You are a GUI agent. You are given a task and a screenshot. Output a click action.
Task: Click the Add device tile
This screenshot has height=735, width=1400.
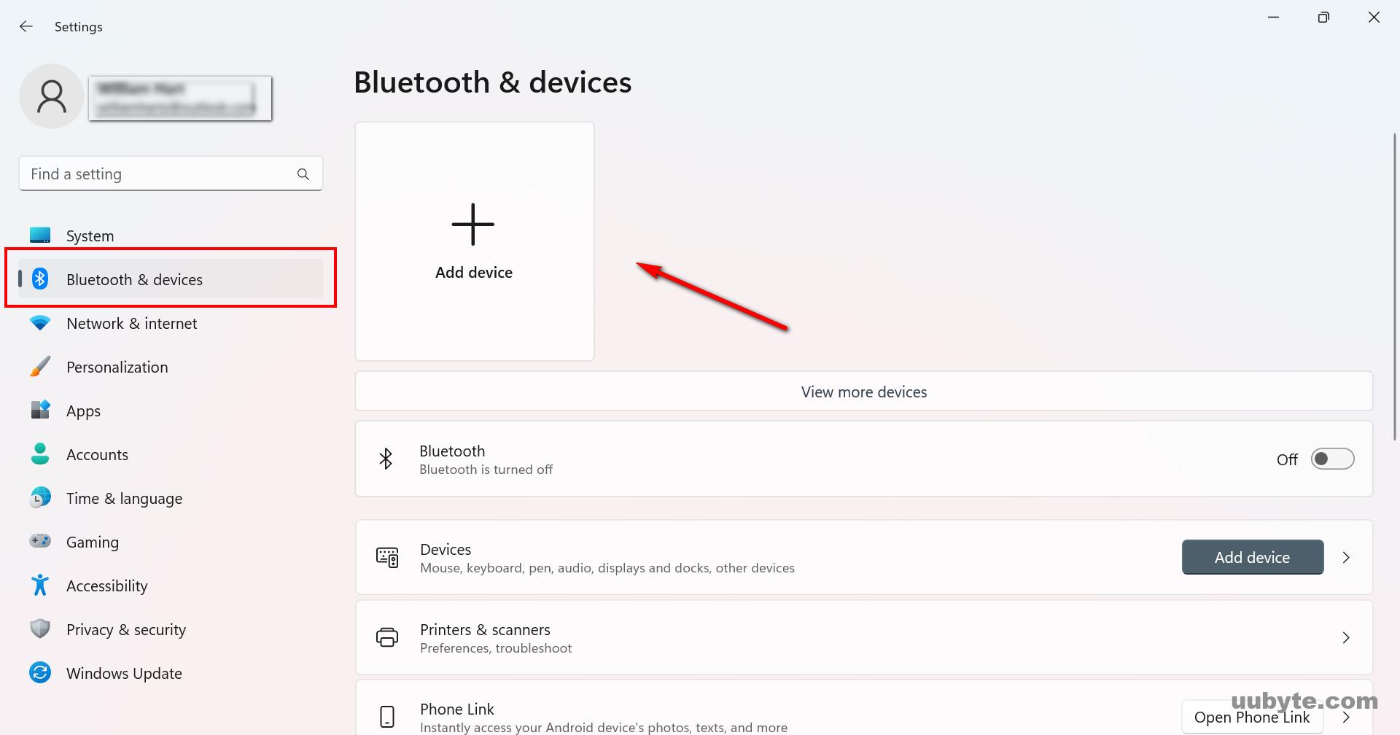pyautogui.click(x=474, y=241)
